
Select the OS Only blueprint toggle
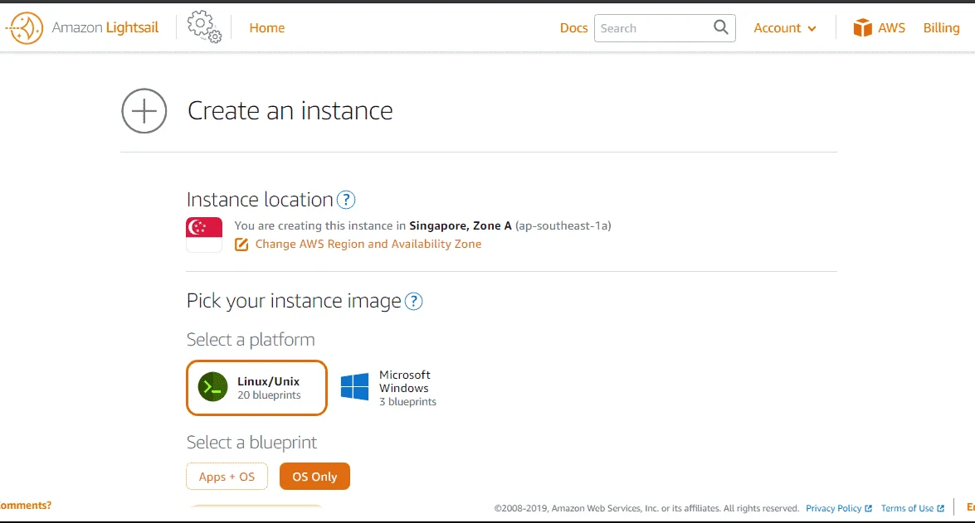314,477
